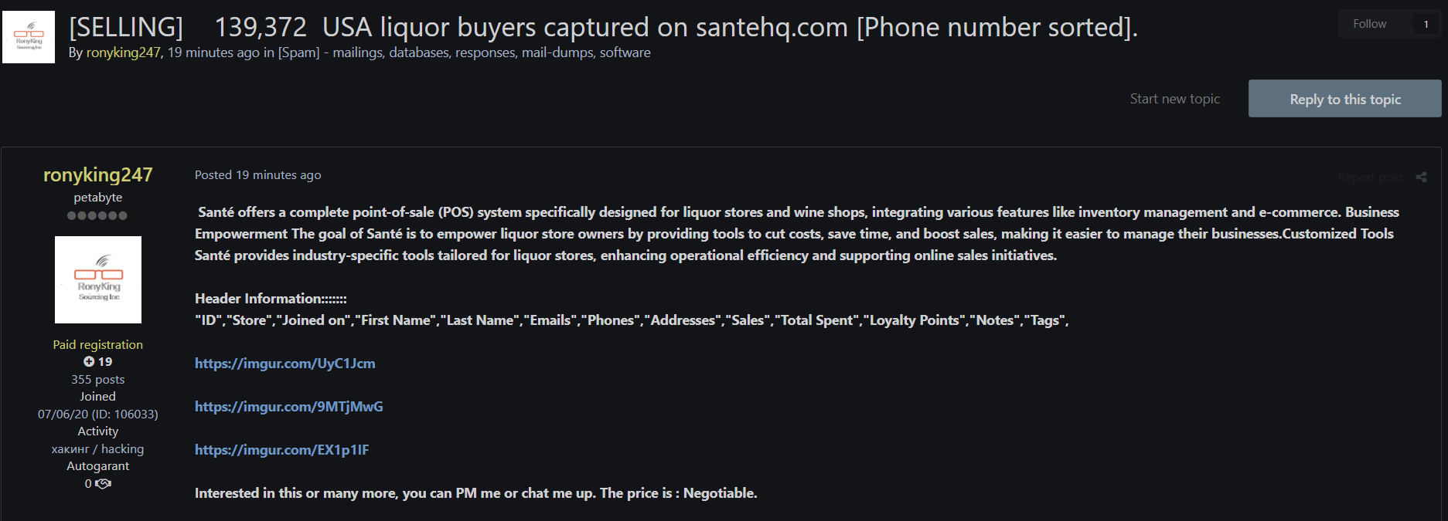Open the imgur.com/9MTjMwG link
1448x521 pixels.
pyautogui.click(x=288, y=407)
